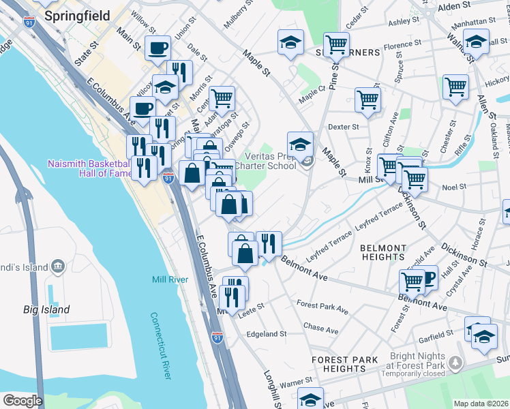Open the graduation cap marker near Garfield St
This screenshot has height=409, width=510.
484,337
